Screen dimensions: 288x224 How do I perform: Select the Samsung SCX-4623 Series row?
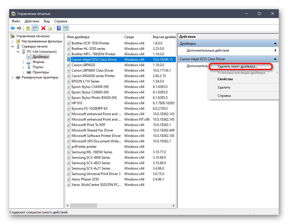coord(121,163)
